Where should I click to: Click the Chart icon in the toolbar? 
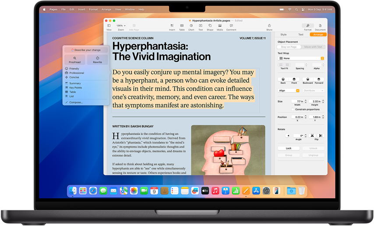coord(191,27)
